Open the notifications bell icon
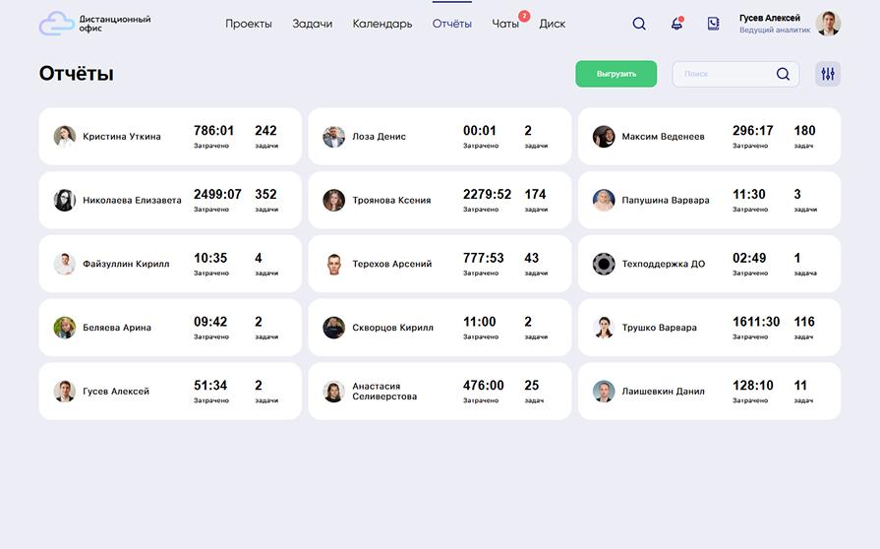Viewport: 880px width, 549px height. pos(676,24)
